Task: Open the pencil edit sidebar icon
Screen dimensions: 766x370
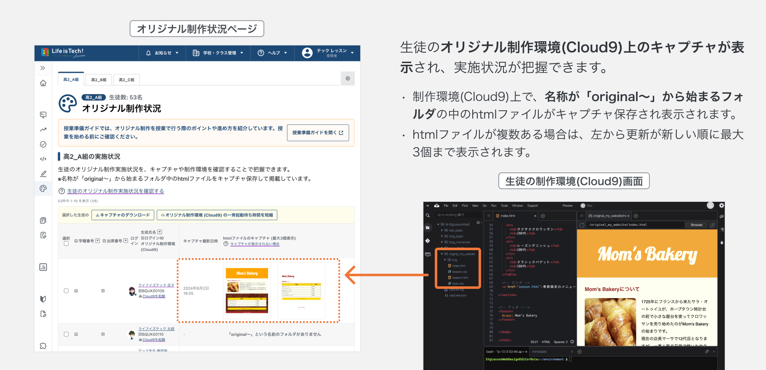Action: click(43, 174)
